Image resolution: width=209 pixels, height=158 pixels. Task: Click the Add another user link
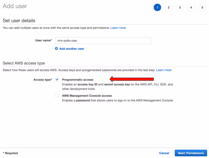[72, 49]
